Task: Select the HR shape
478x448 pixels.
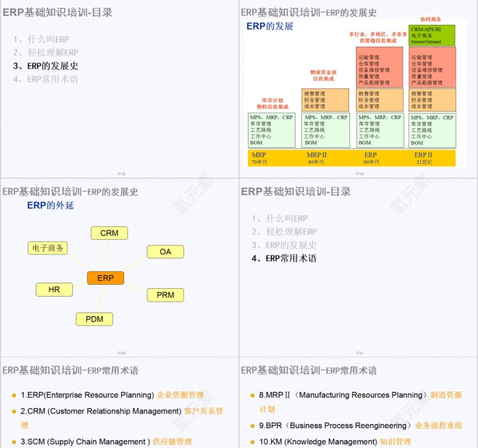Action: [54, 290]
